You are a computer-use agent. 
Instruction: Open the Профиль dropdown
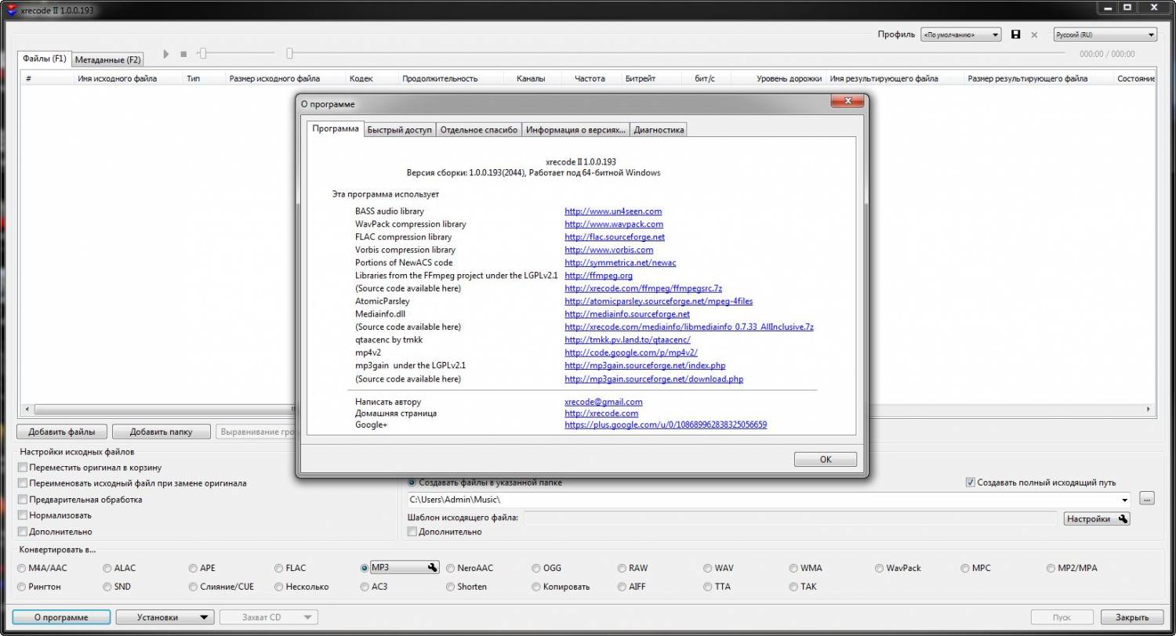click(x=960, y=34)
